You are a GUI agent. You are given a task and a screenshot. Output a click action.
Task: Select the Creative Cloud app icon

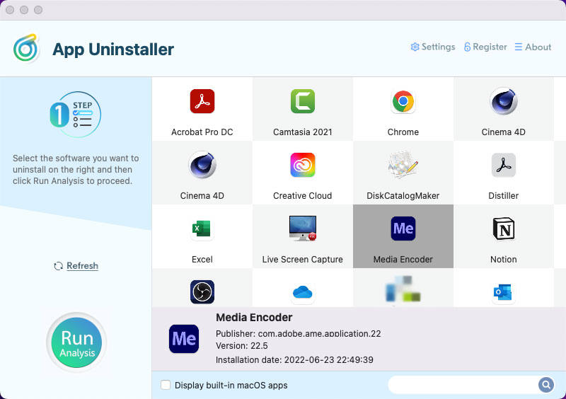(303, 165)
